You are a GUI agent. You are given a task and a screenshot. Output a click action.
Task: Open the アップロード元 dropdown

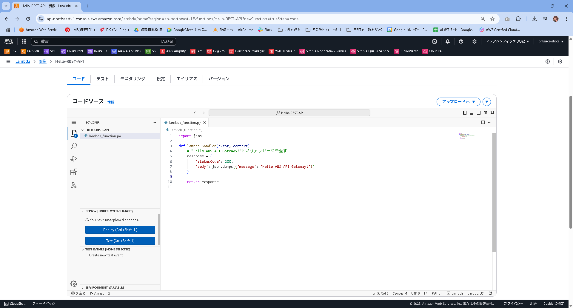(458, 101)
